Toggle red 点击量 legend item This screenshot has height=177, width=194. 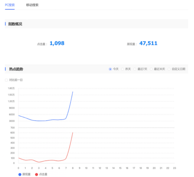[41, 174]
